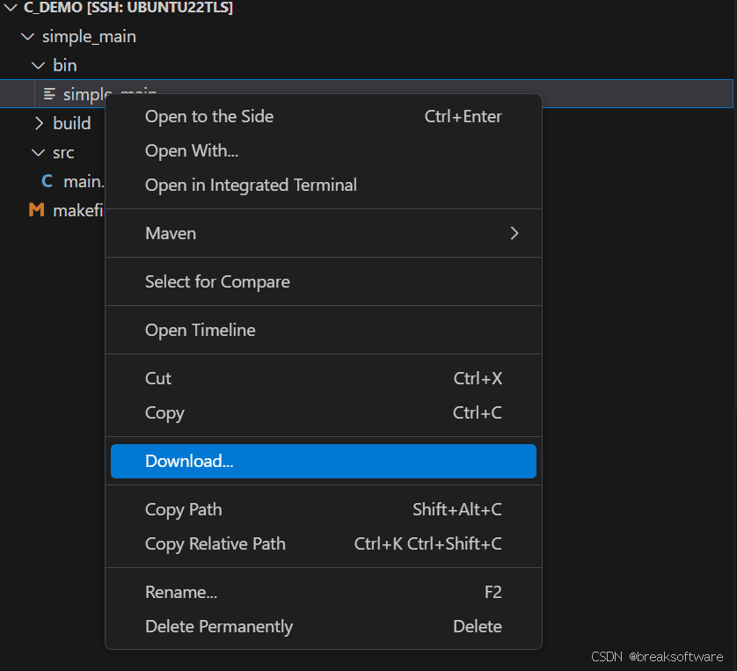Screen dimensions: 737x671
Task: Click the highlighted Download... entry
Action: [x=324, y=462]
